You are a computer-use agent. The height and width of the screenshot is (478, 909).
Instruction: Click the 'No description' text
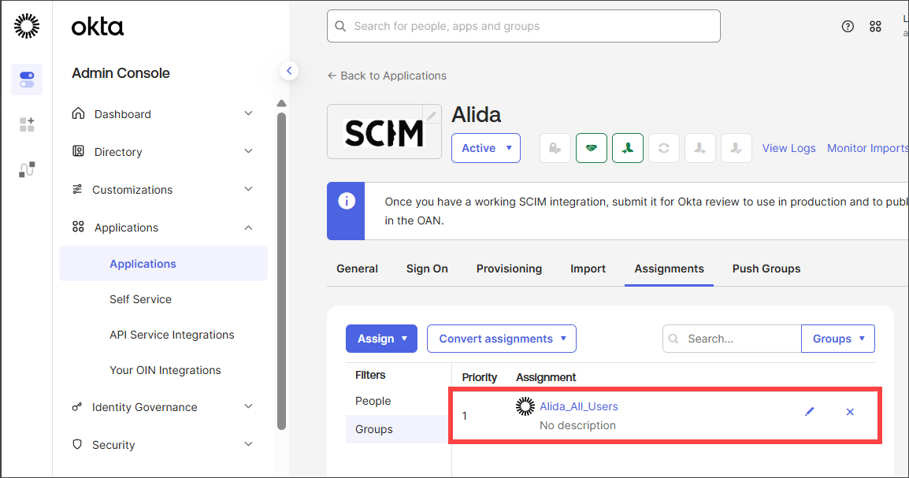point(577,425)
